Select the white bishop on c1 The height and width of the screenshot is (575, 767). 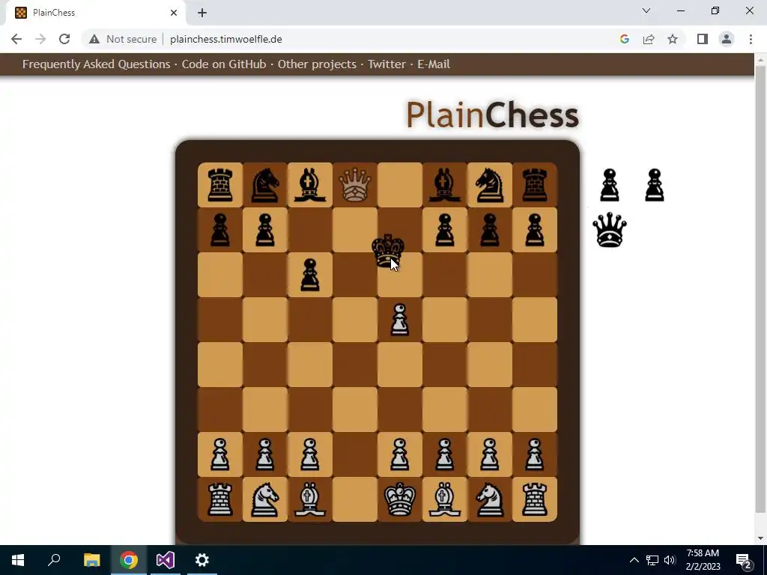tap(310, 499)
